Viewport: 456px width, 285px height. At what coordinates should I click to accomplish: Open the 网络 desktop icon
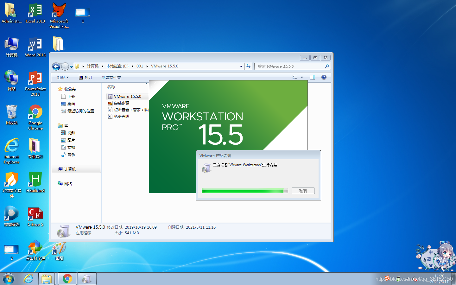pyautogui.click(x=12, y=81)
